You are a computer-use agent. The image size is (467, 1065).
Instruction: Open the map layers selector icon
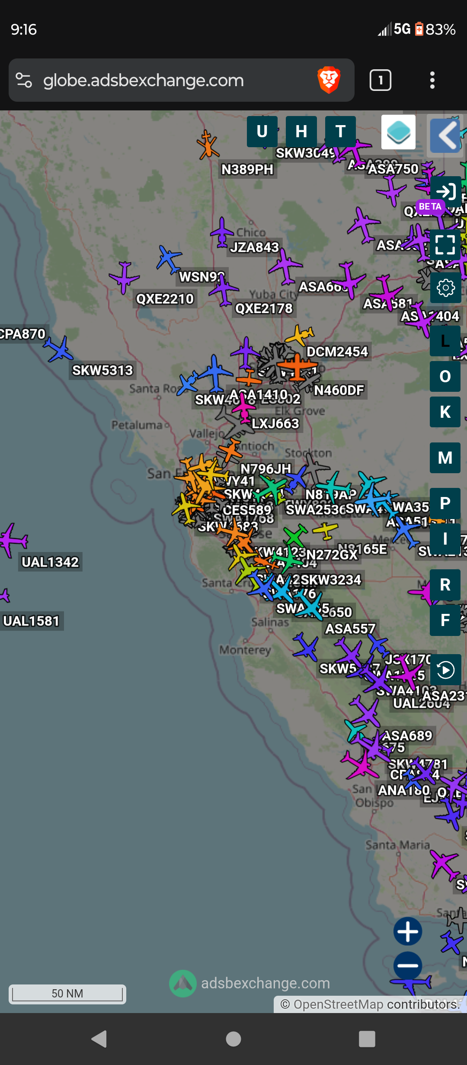point(398,132)
